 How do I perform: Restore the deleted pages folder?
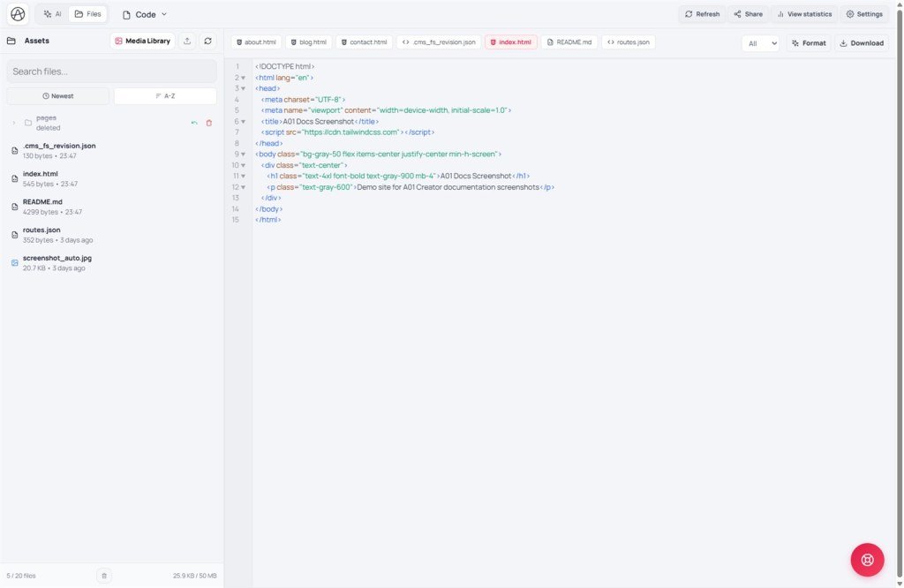coord(194,123)
